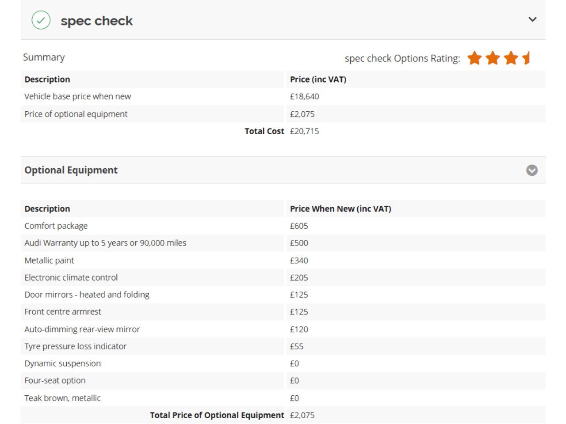Viewport: 566px width, 424px height.
Task: Click the first orange rating star
Action: [474, 58]
